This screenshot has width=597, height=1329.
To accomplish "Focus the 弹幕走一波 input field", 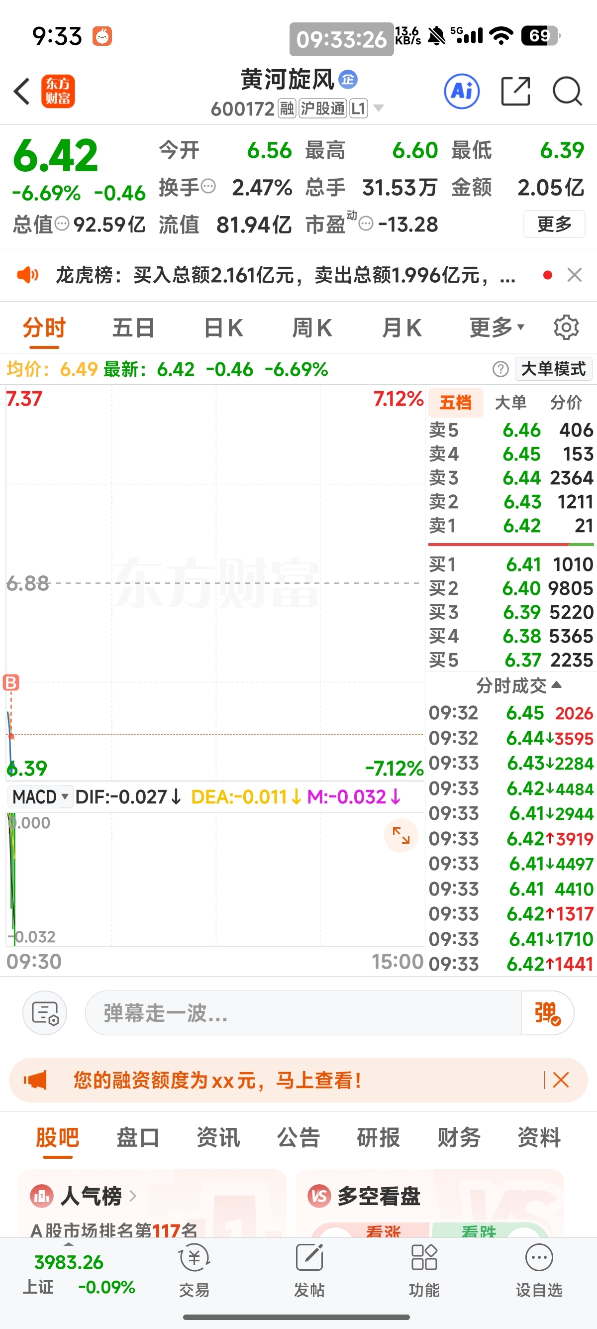I will coord(303,1013).
